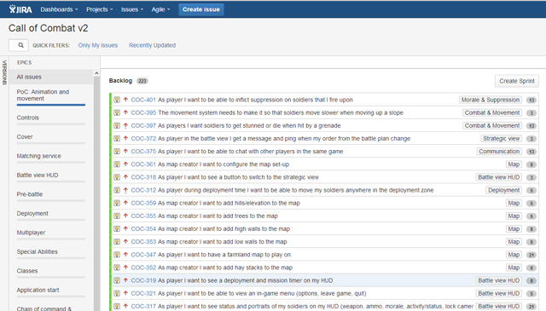
Task: Open the Projects dropdown menu
Action: [x=99, y=9]
